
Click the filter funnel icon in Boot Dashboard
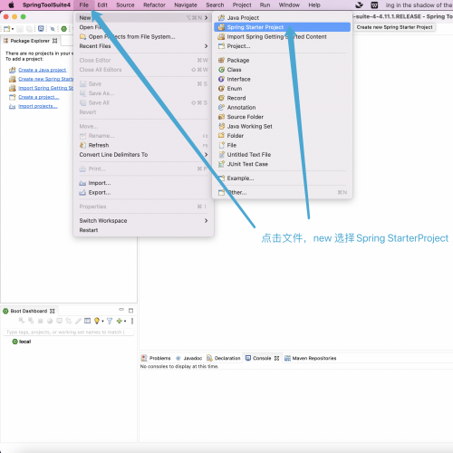pos(110,321)
